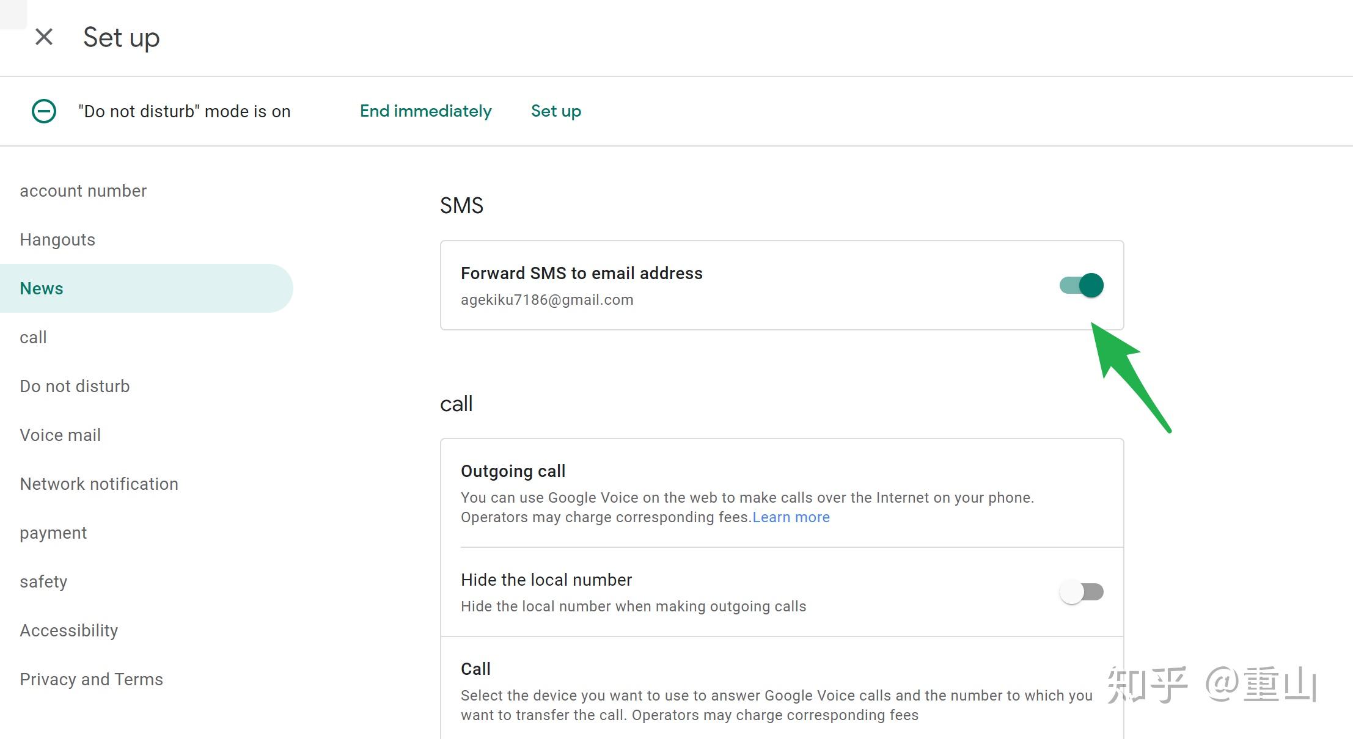Close the Set up settings page

(x=44, y=37)
